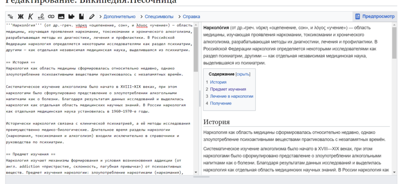Click scroll down arrow of editor scrollbar

196,173
